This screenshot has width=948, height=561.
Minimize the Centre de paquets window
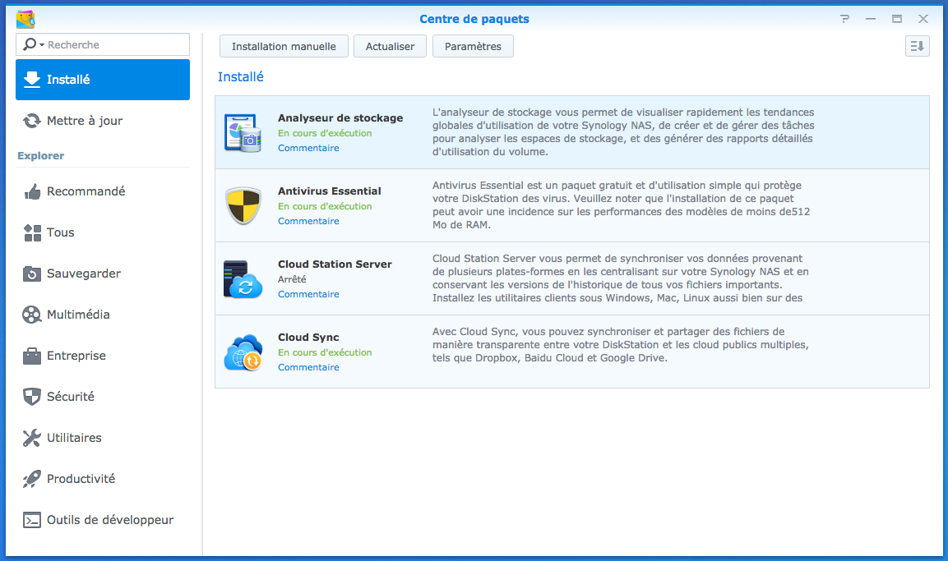click(x=871, y=19)
